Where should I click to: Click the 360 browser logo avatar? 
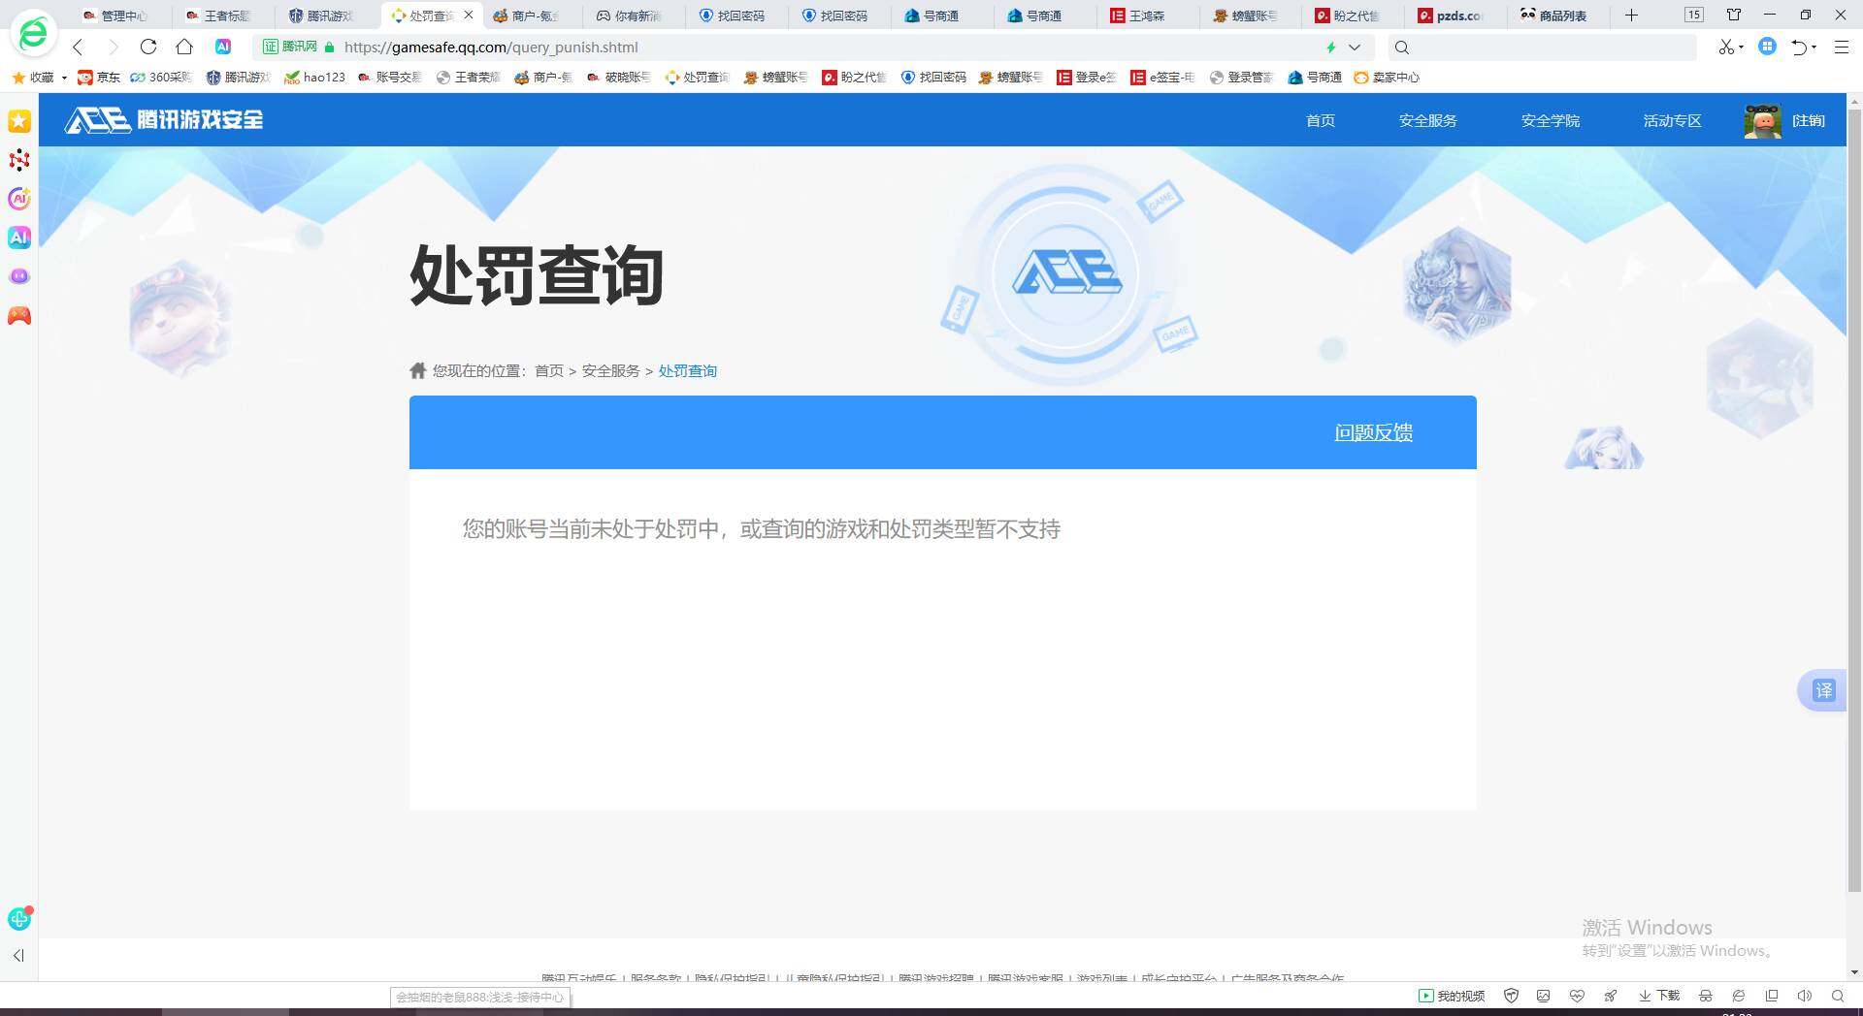click(33, 33)
